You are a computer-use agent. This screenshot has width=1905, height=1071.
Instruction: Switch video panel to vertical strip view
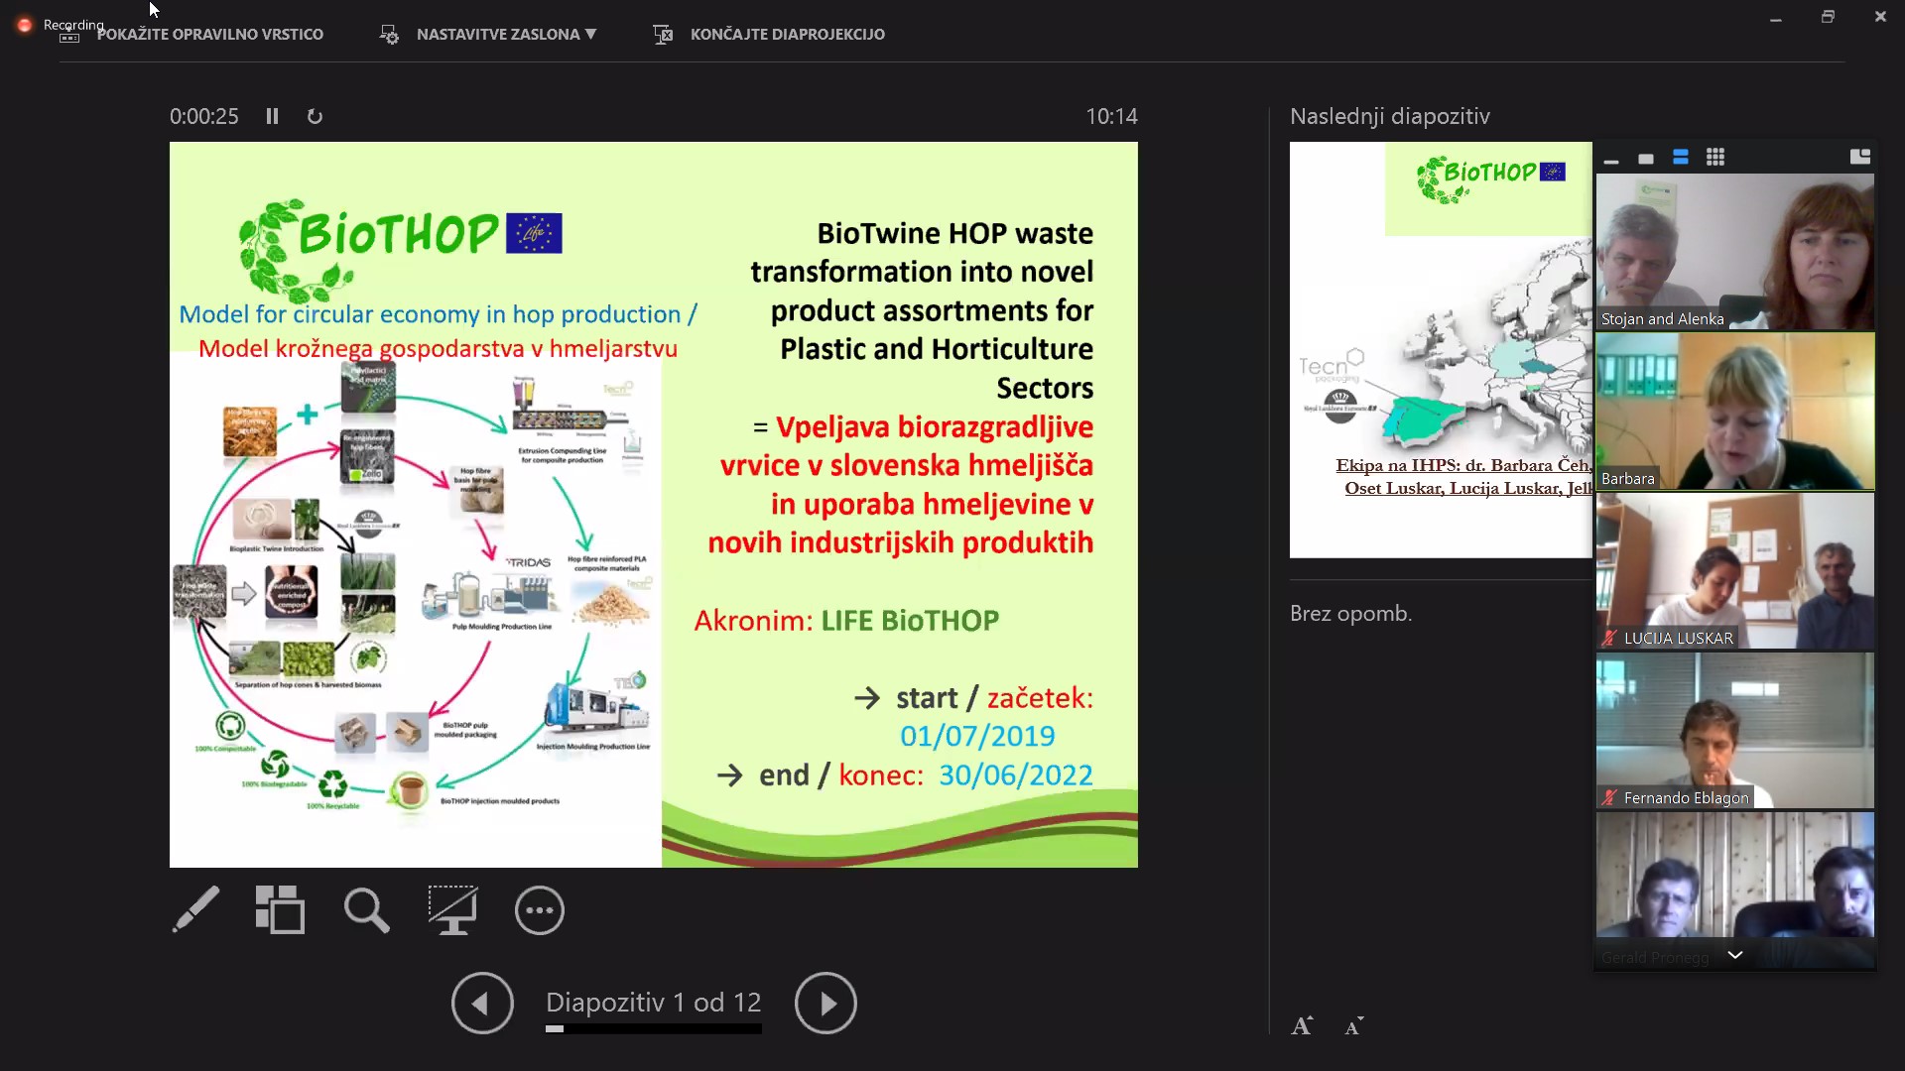pos(1681,157)
